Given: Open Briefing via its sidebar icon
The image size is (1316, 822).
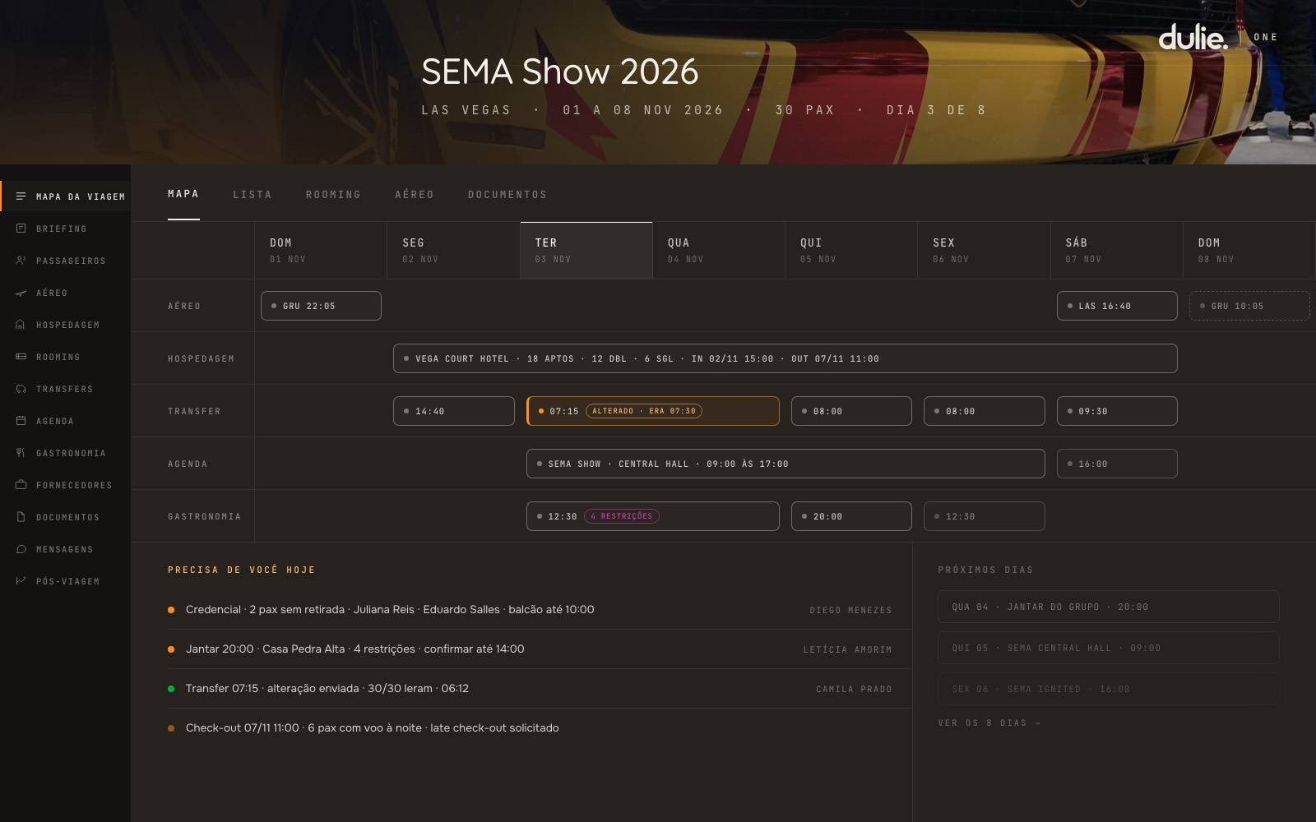Looking at the screenshot, I should (x=21, y=229).
